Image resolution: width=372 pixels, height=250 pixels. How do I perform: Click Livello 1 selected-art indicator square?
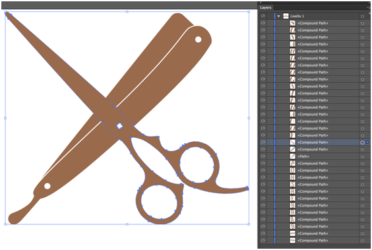(x=367, y=16)
